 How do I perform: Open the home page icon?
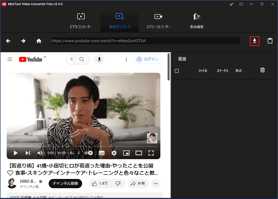39,41
